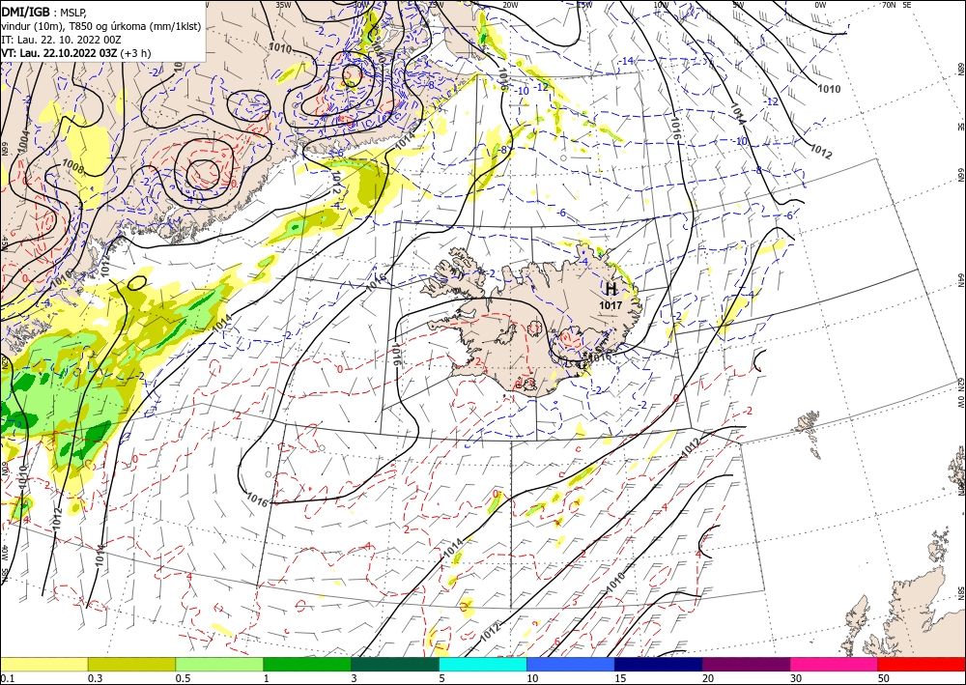Click the olive 0.3–0.5 legend swatch
The width and height of the screenshot is (966, 685).
tap(131, 664)
